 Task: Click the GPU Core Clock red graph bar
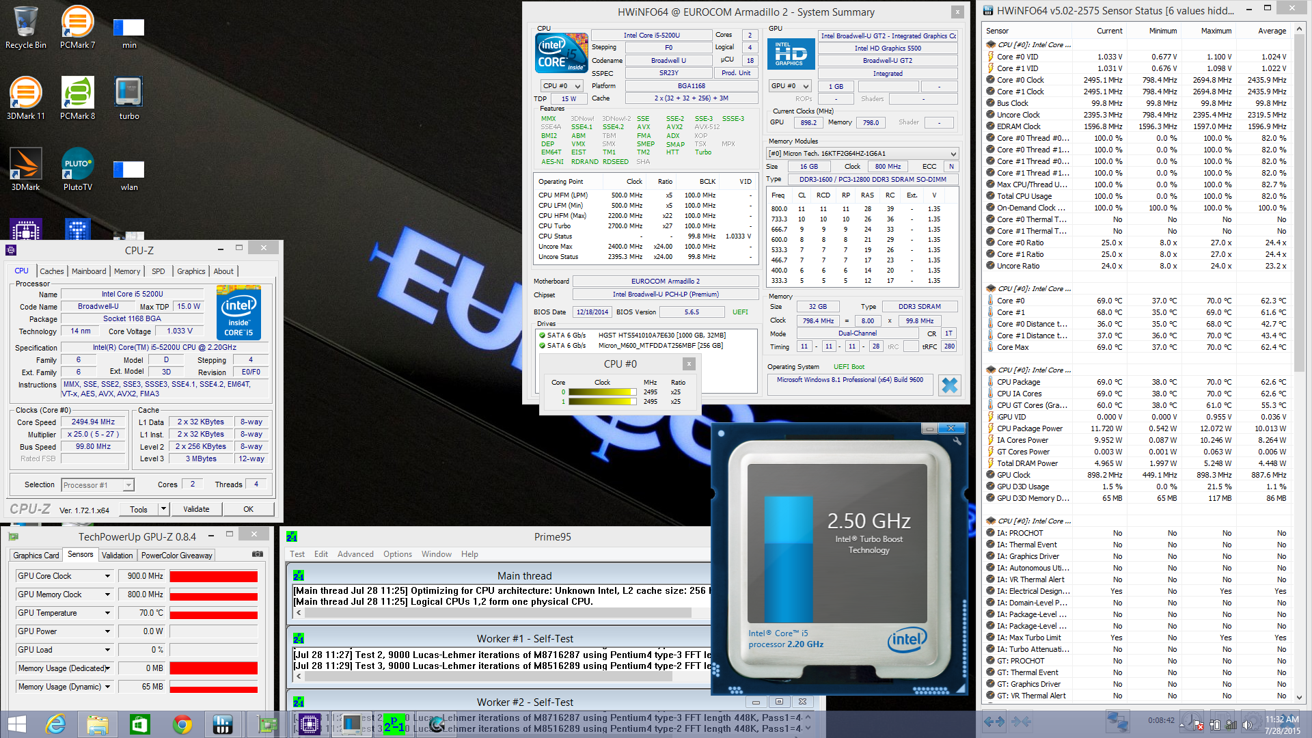pyautogui.click(x=214, y=577)
